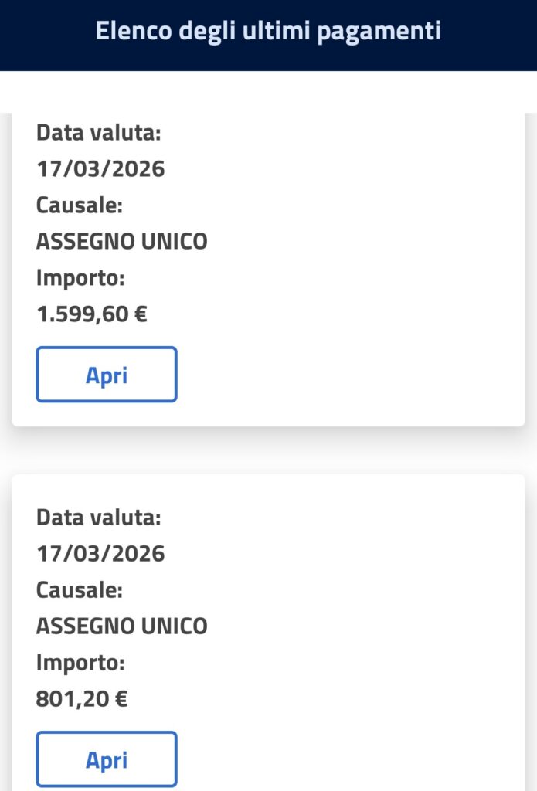537x791 pixels.
Task: Click the Apri button for the 1.599,60 € payment
Action: (106, 375)
